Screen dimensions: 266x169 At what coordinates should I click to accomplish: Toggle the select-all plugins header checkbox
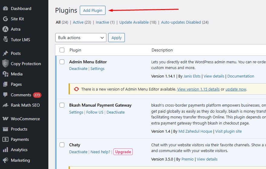pyautogui.click(x=62, y=50)
